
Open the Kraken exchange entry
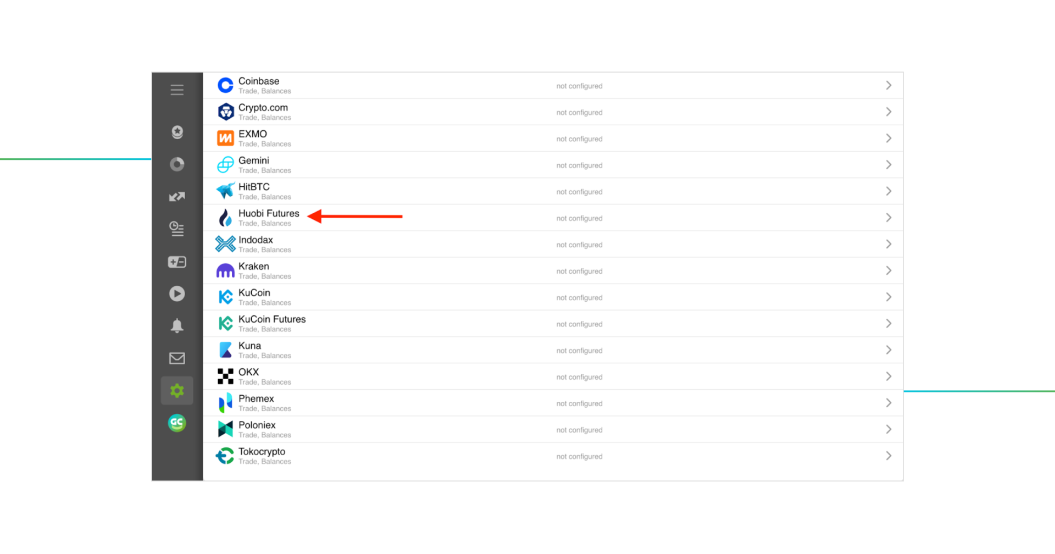(x=253, y=267)
